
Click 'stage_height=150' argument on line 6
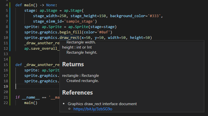coord(88,16)
